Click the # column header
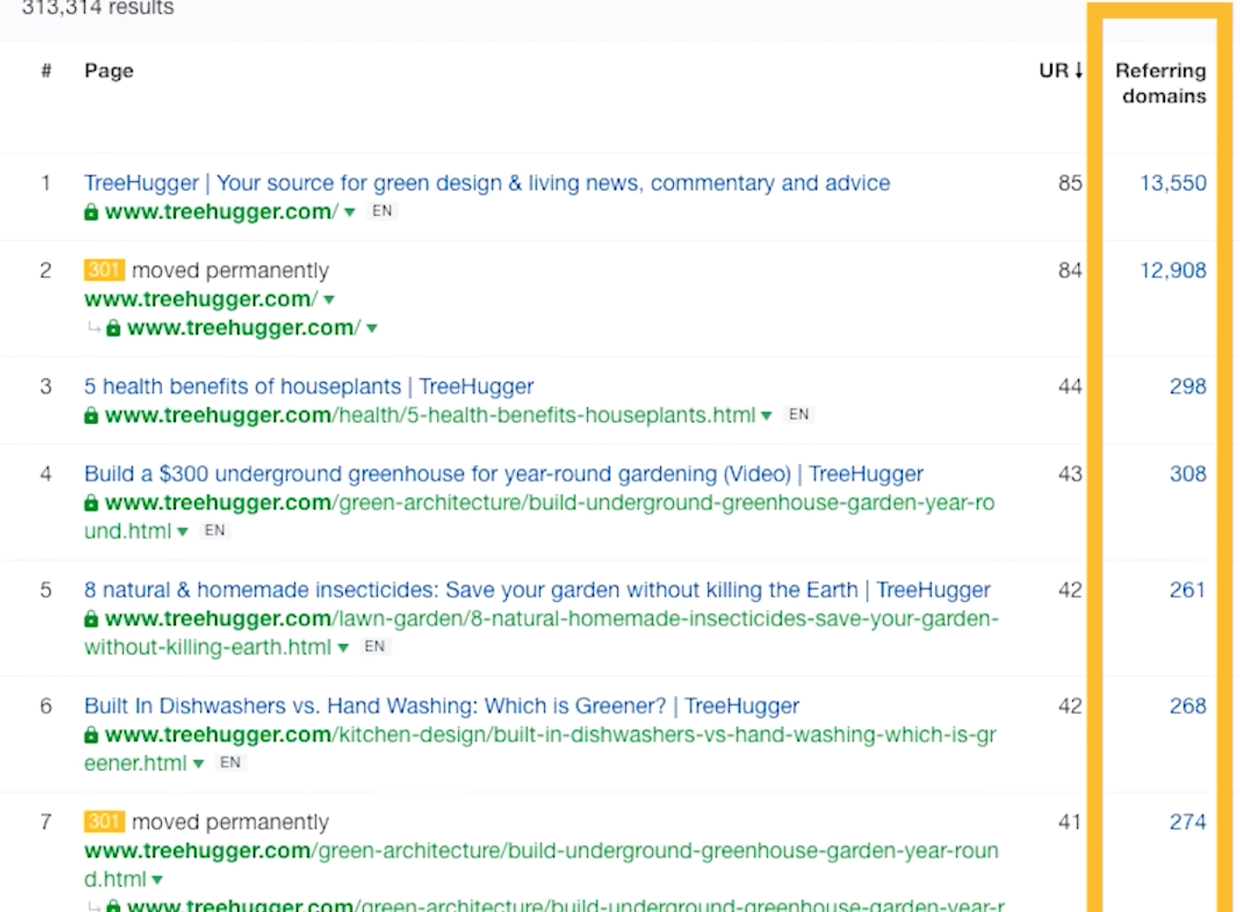 46,70
